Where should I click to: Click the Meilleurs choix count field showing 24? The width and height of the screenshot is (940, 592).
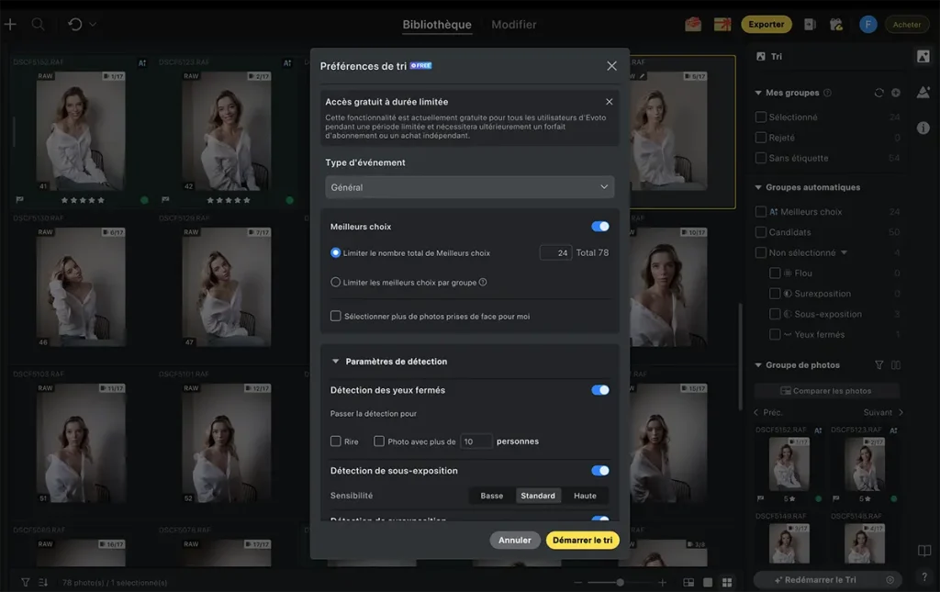click(x=555, y=252)
